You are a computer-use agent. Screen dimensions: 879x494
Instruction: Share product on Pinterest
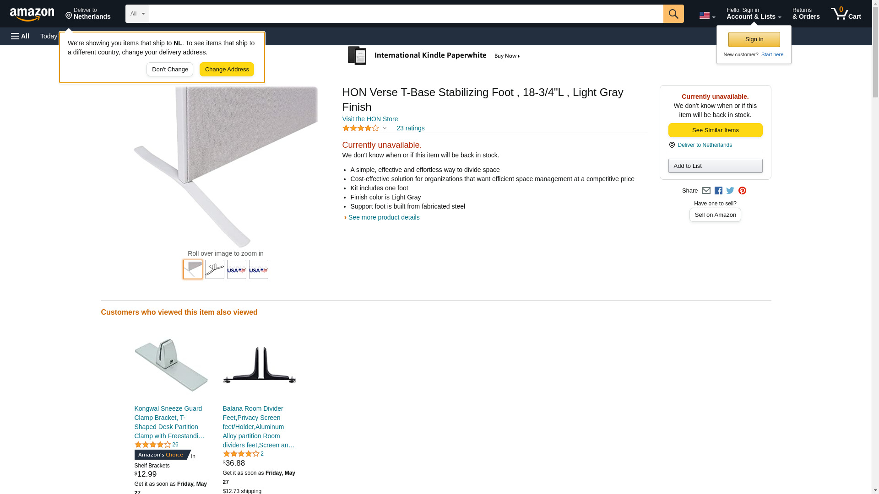pos(742,191)
